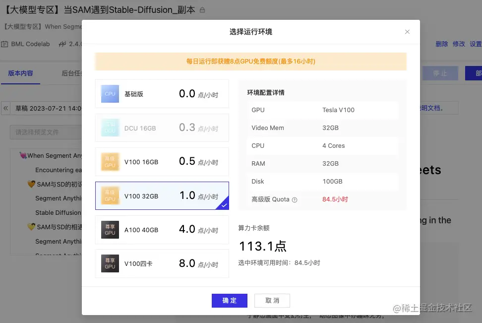Collapse the sidebar with the « chevron
The height and width of the screenshot is (323, 482).
[x=4, y=108]
